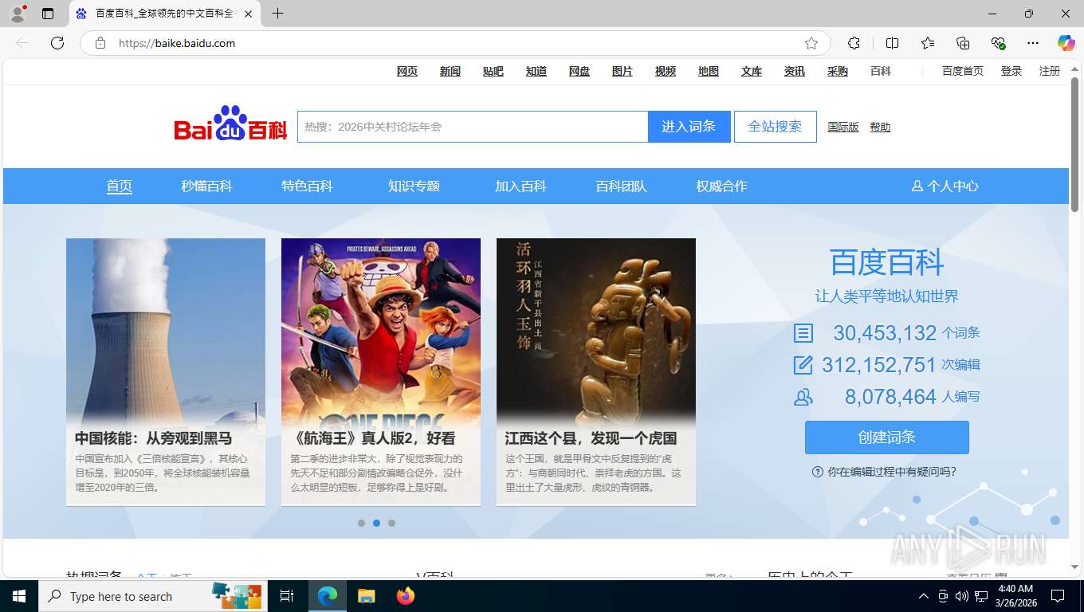1084x612 pixels.
Task: Launch Firefox from the taskbar
Action: pos(406,596)
